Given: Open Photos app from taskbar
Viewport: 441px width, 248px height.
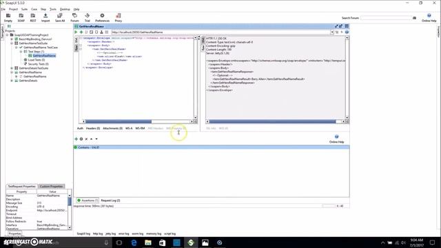Looking at the screenshot, I should click(205, 242).
